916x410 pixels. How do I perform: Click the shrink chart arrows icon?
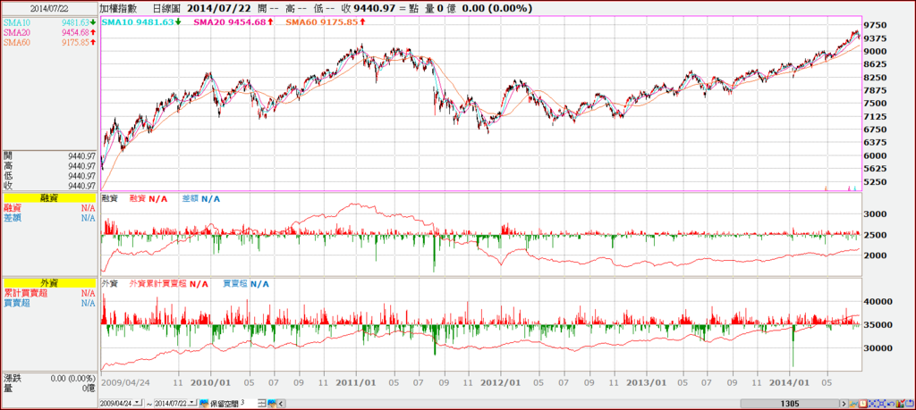click(872, 404)
